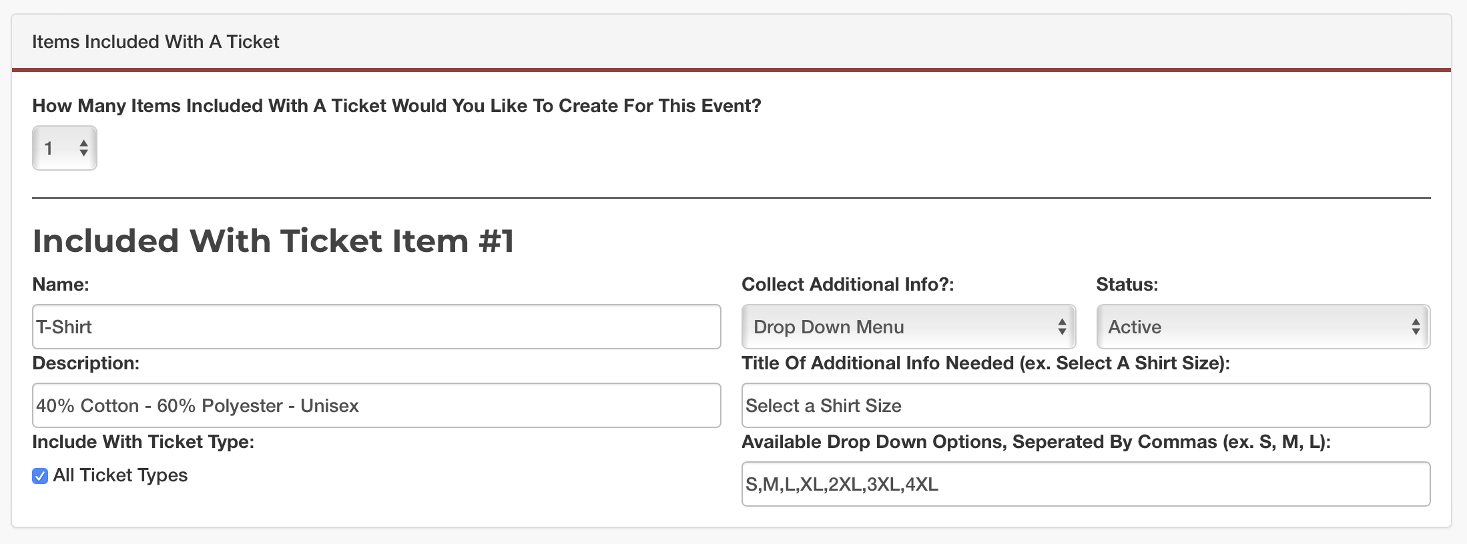Click the "Collect Additional Info?:" label
Image resolution: width=1467 pixels, height=544 pixels.
click(848, 285)
